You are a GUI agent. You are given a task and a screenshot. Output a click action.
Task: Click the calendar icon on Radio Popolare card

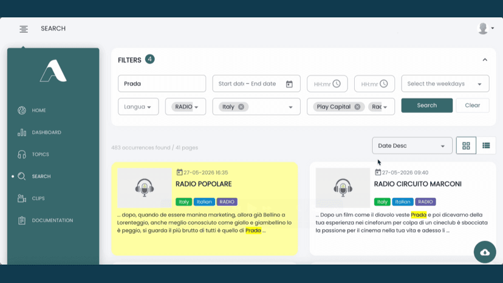pos(179,172)
